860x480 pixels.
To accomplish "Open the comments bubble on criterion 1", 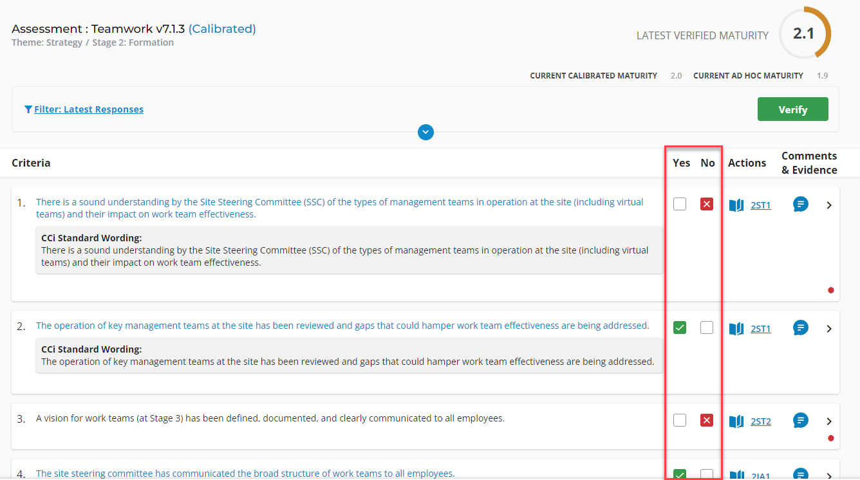I will click(x=800, y=204).
